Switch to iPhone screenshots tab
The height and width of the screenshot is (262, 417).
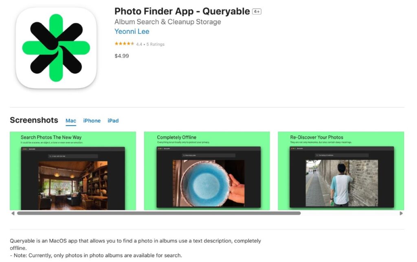click(92, 121)
